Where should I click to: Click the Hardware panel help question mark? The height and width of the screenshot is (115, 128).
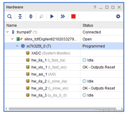tap(95, 7)
